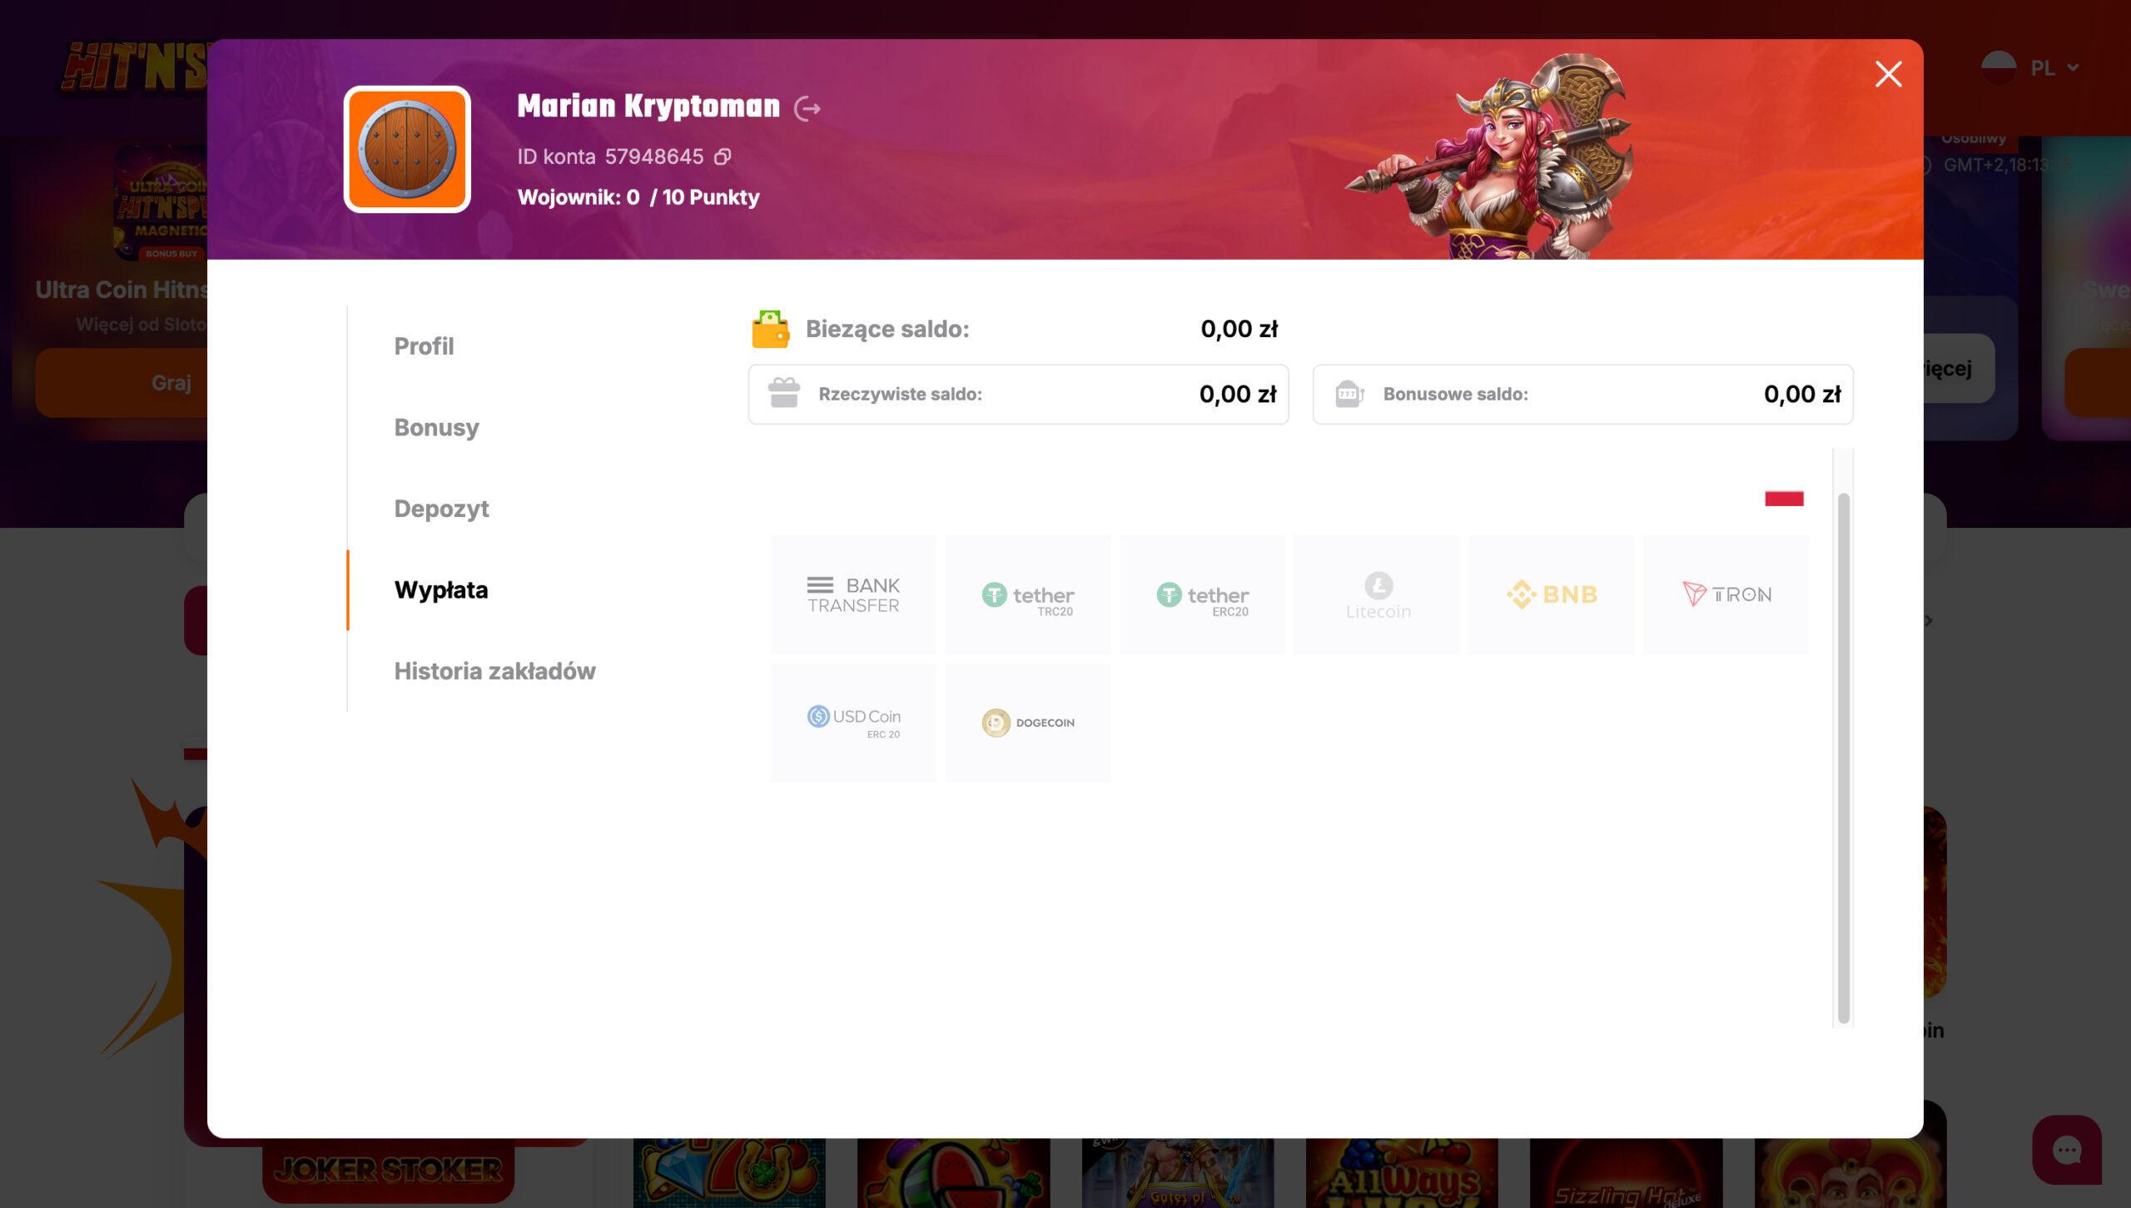This screenshot has height=1208, width=2131.
Task: Choose BNB withdrawal option
Action: pos(1551,595)
